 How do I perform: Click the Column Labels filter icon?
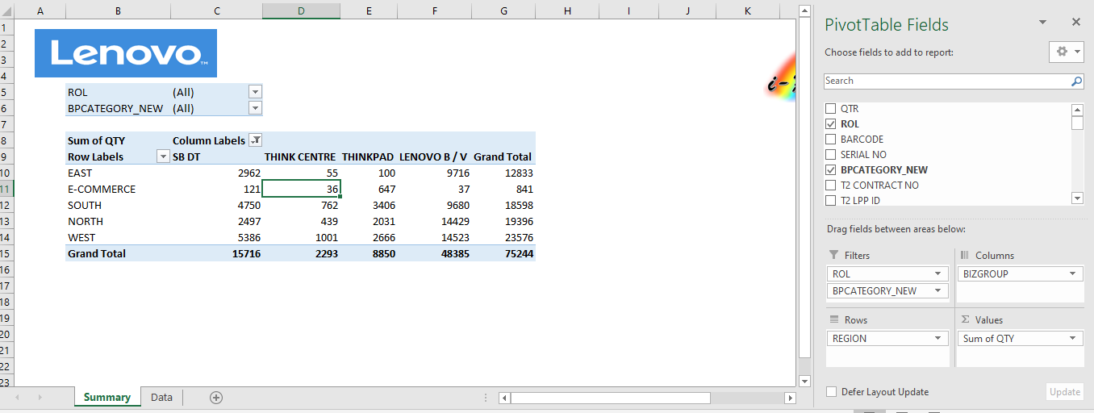tap(255, 140)
